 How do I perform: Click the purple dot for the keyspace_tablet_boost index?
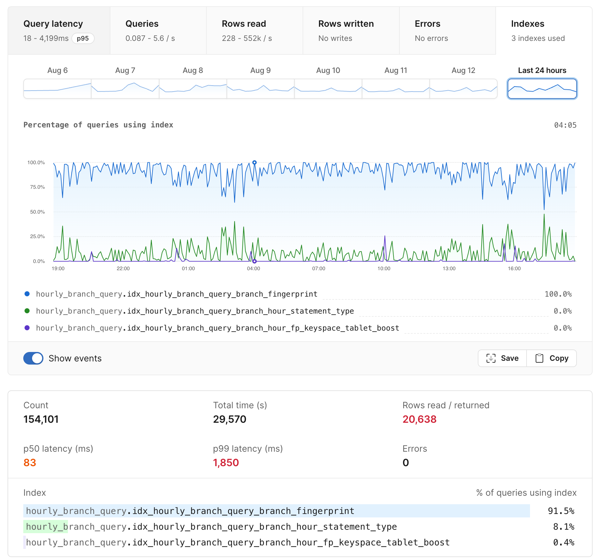tap(27, 328)
